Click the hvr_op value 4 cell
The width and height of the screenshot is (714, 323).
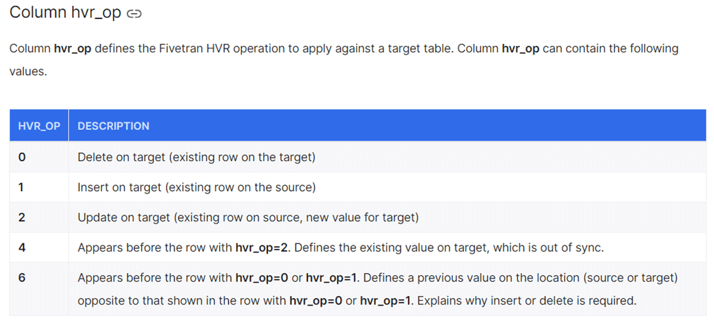(22, 248)
